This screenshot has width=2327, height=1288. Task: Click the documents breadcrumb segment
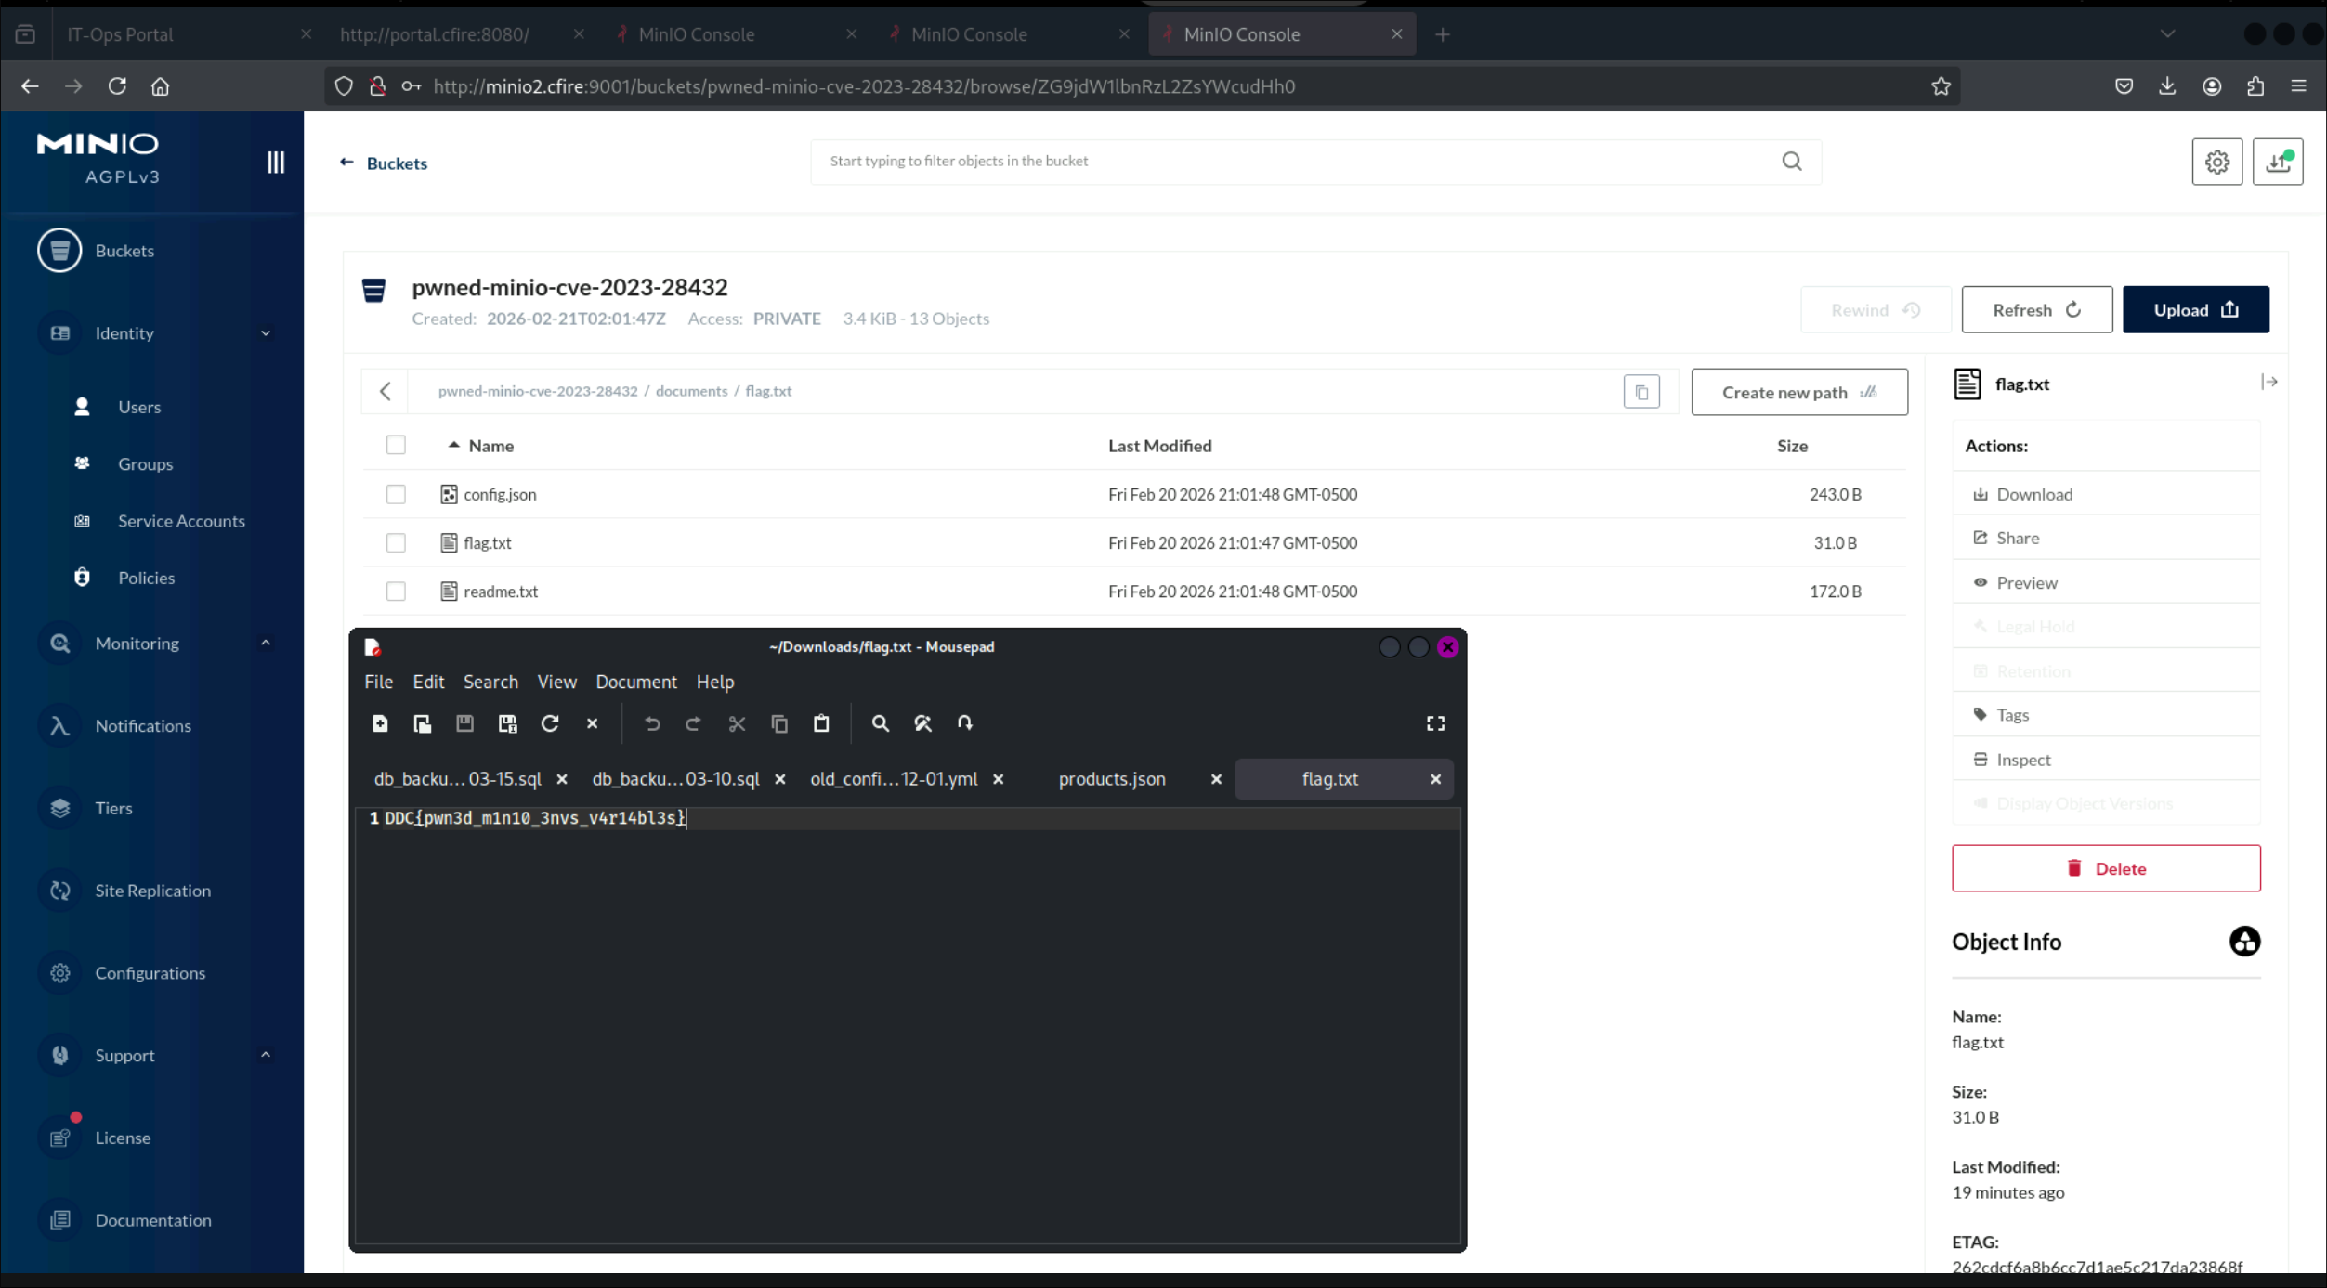pos(691,391)
